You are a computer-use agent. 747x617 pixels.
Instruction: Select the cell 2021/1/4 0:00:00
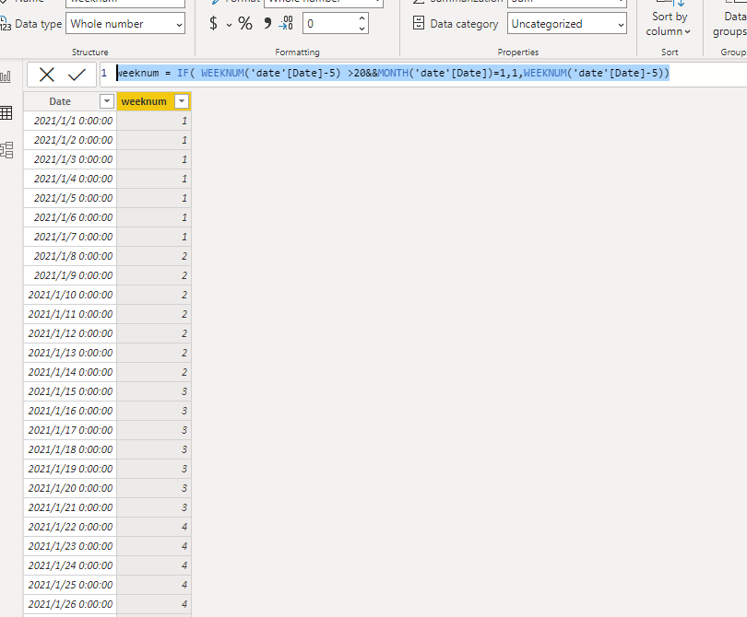click(x=70, y=179)
